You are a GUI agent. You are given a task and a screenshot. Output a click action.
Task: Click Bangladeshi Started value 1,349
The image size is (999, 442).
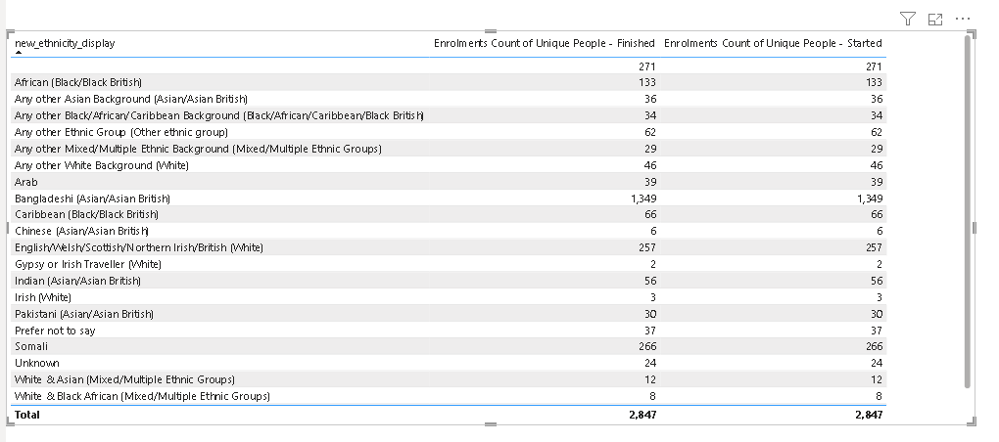[x=870, y=199]
